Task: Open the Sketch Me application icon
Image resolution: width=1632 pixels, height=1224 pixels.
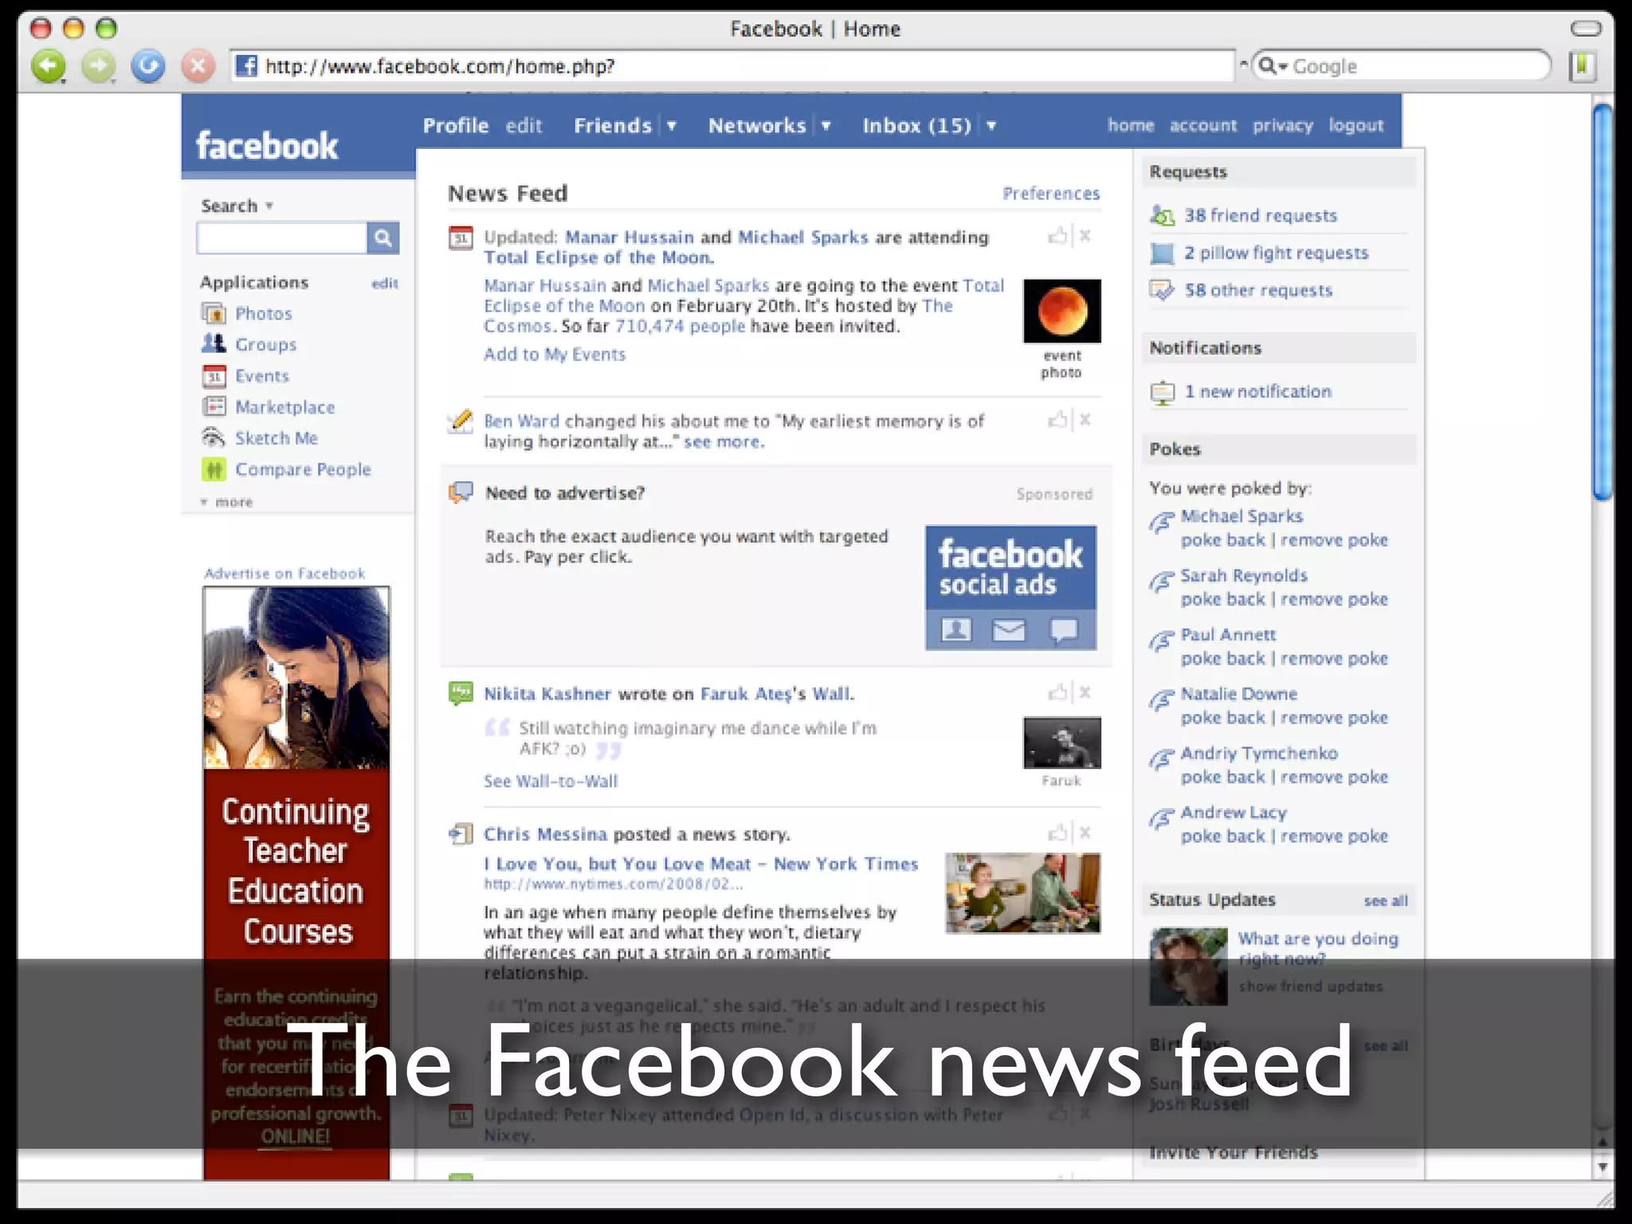Action: click(x=214, y=437)
